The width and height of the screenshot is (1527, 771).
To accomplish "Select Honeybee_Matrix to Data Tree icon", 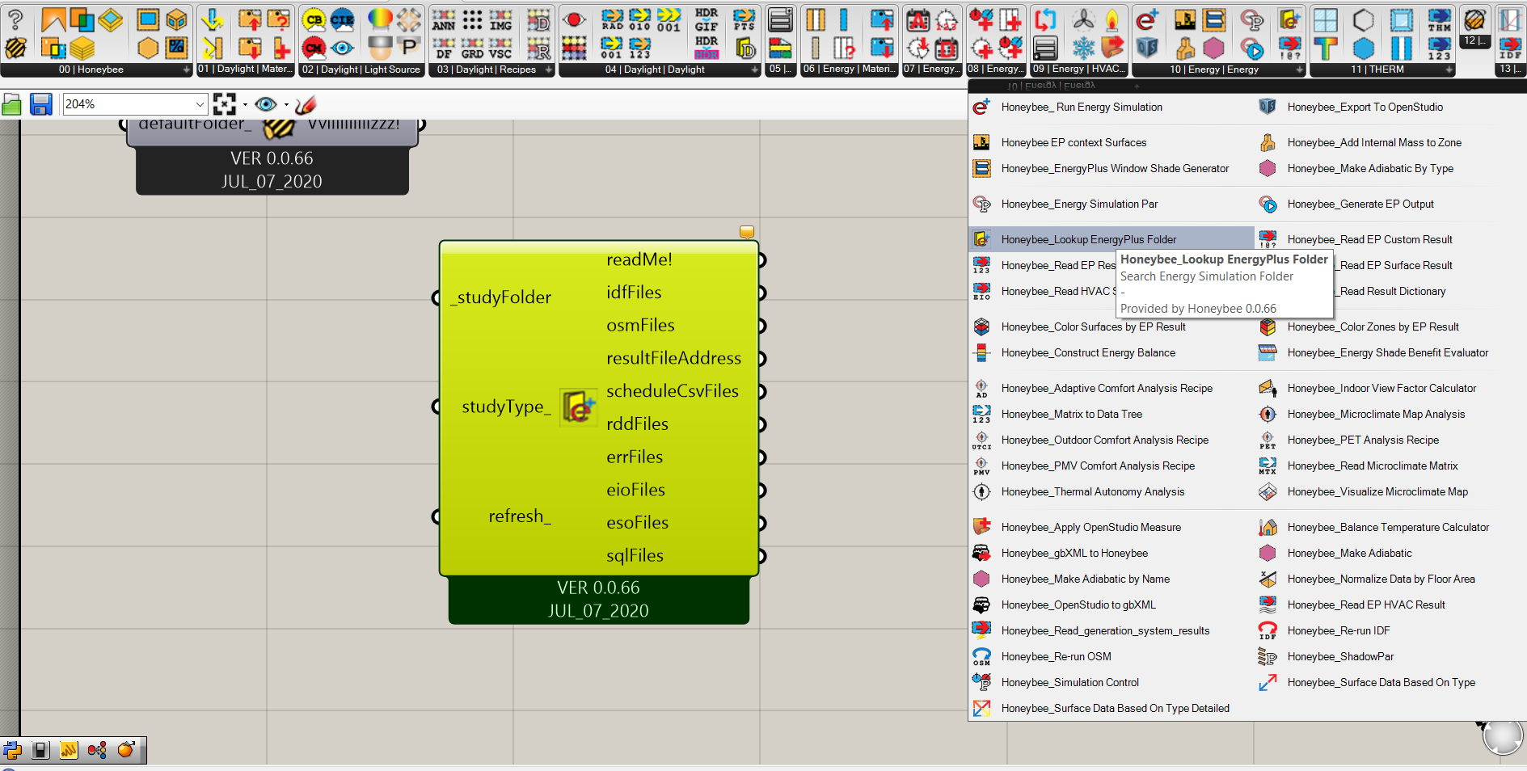I will coord(981,414).
